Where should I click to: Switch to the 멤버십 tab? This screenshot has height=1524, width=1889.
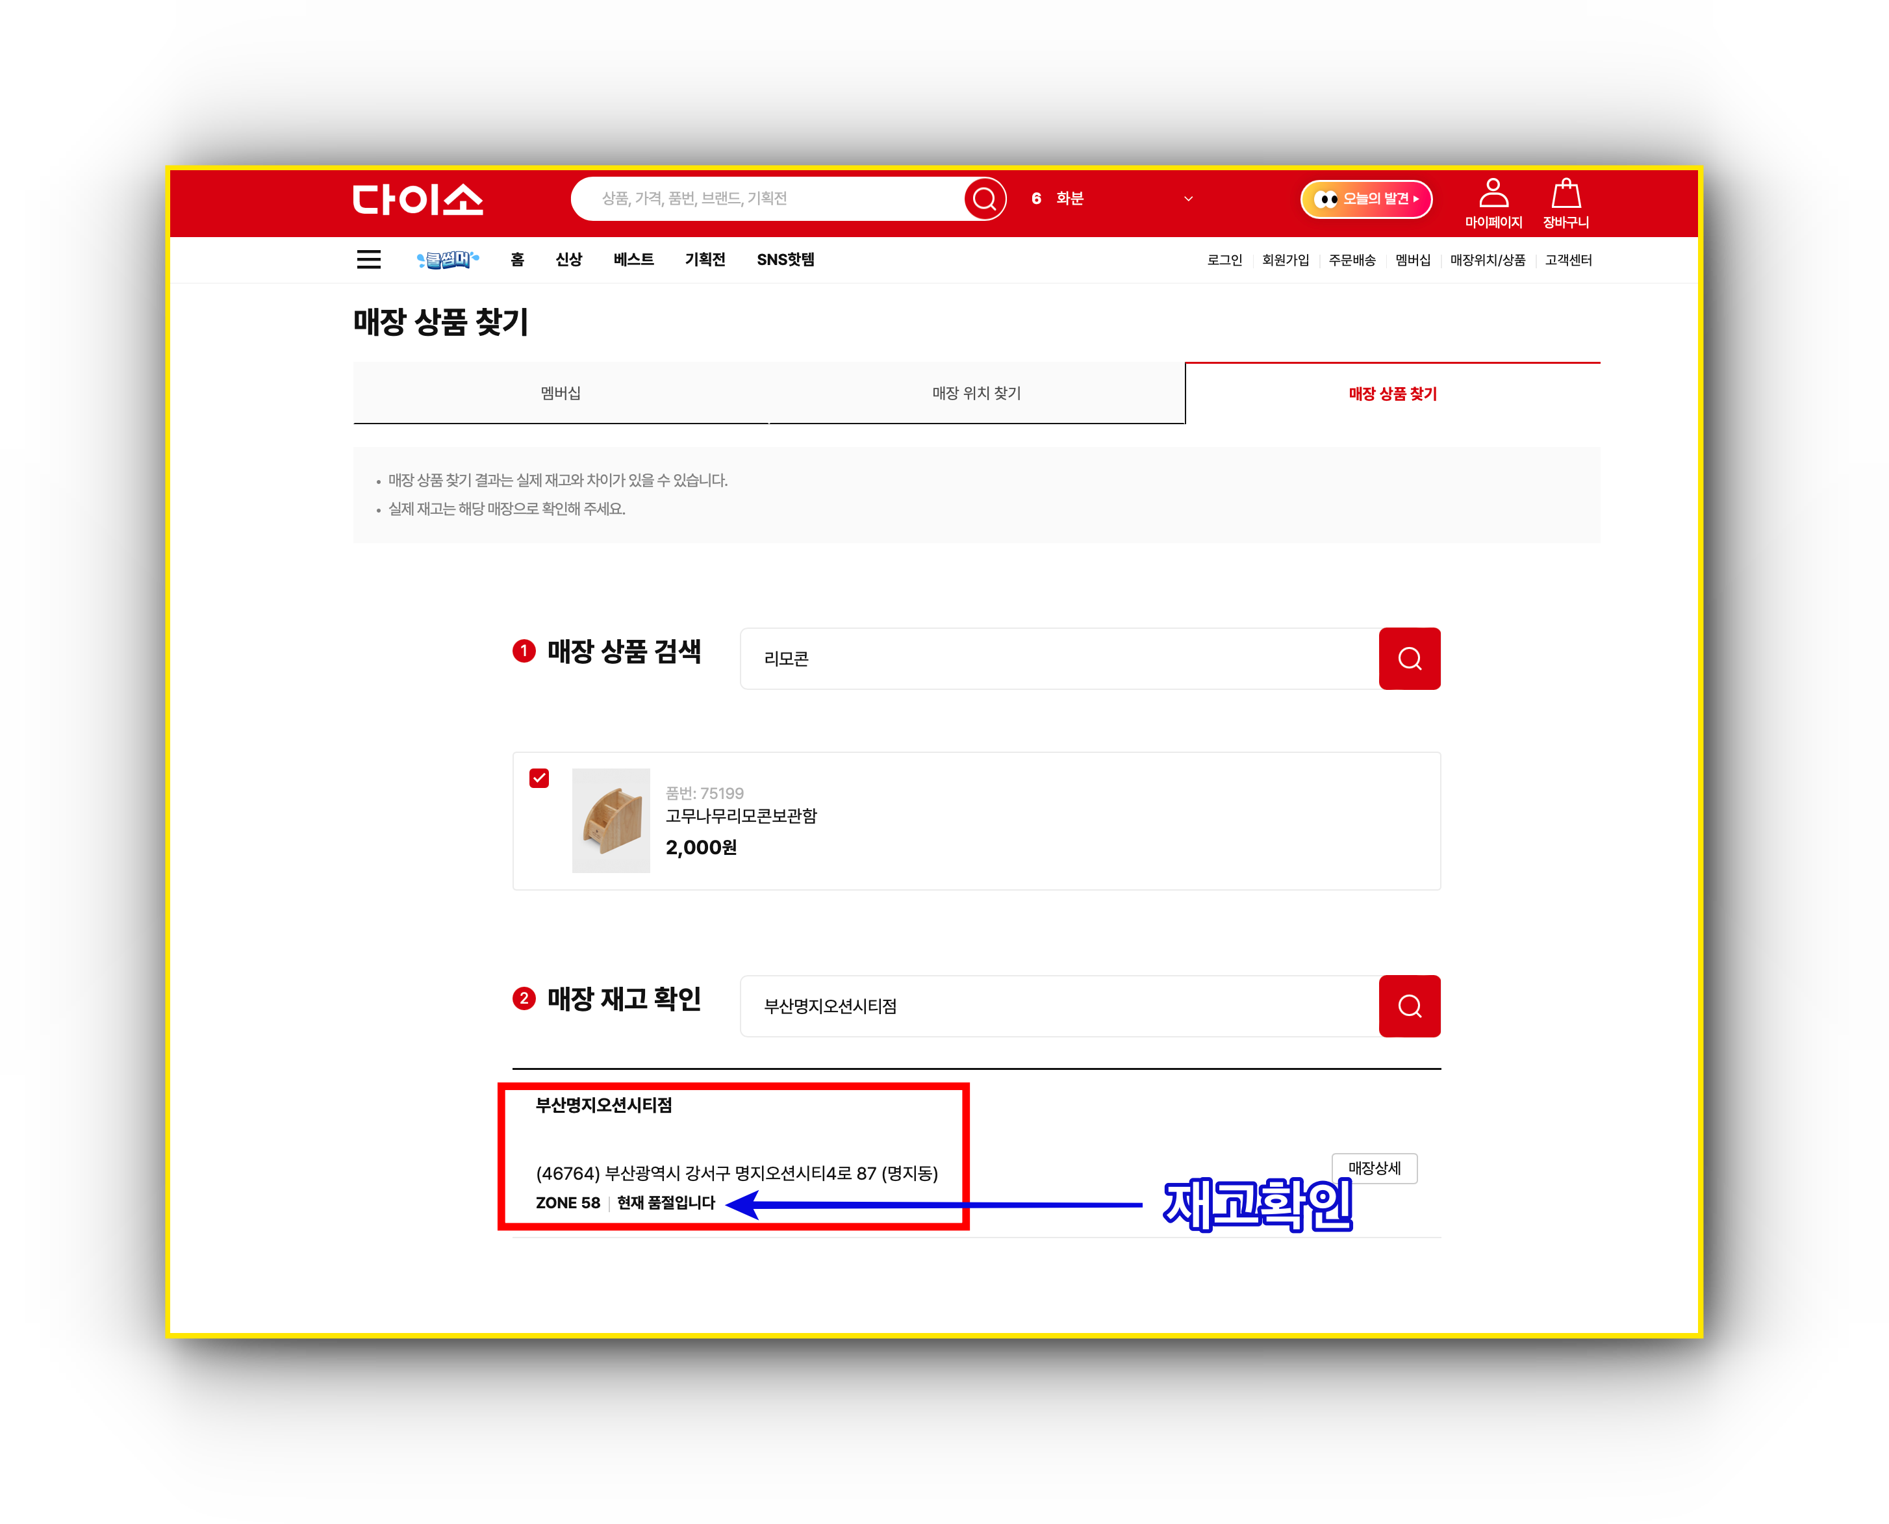tap(561, 393)
